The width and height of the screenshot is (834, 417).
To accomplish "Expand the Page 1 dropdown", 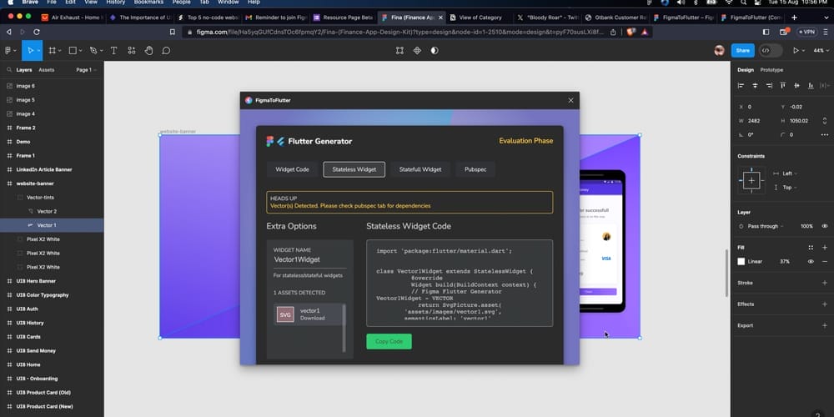I will point(86,70).
